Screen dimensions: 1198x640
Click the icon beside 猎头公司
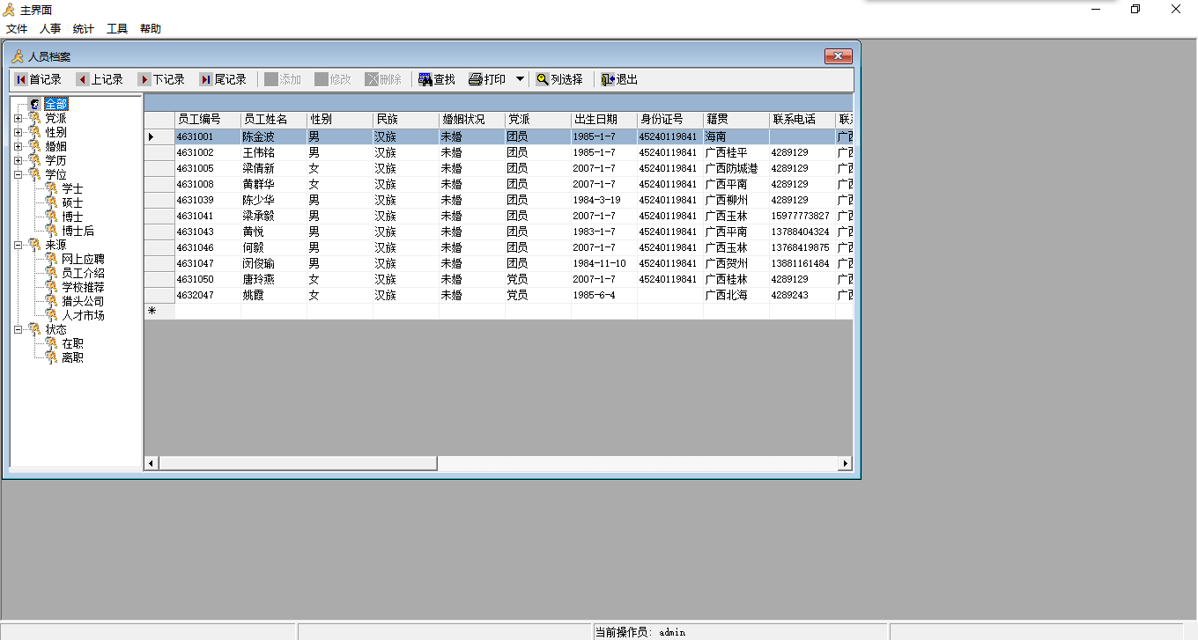point(51,301)
